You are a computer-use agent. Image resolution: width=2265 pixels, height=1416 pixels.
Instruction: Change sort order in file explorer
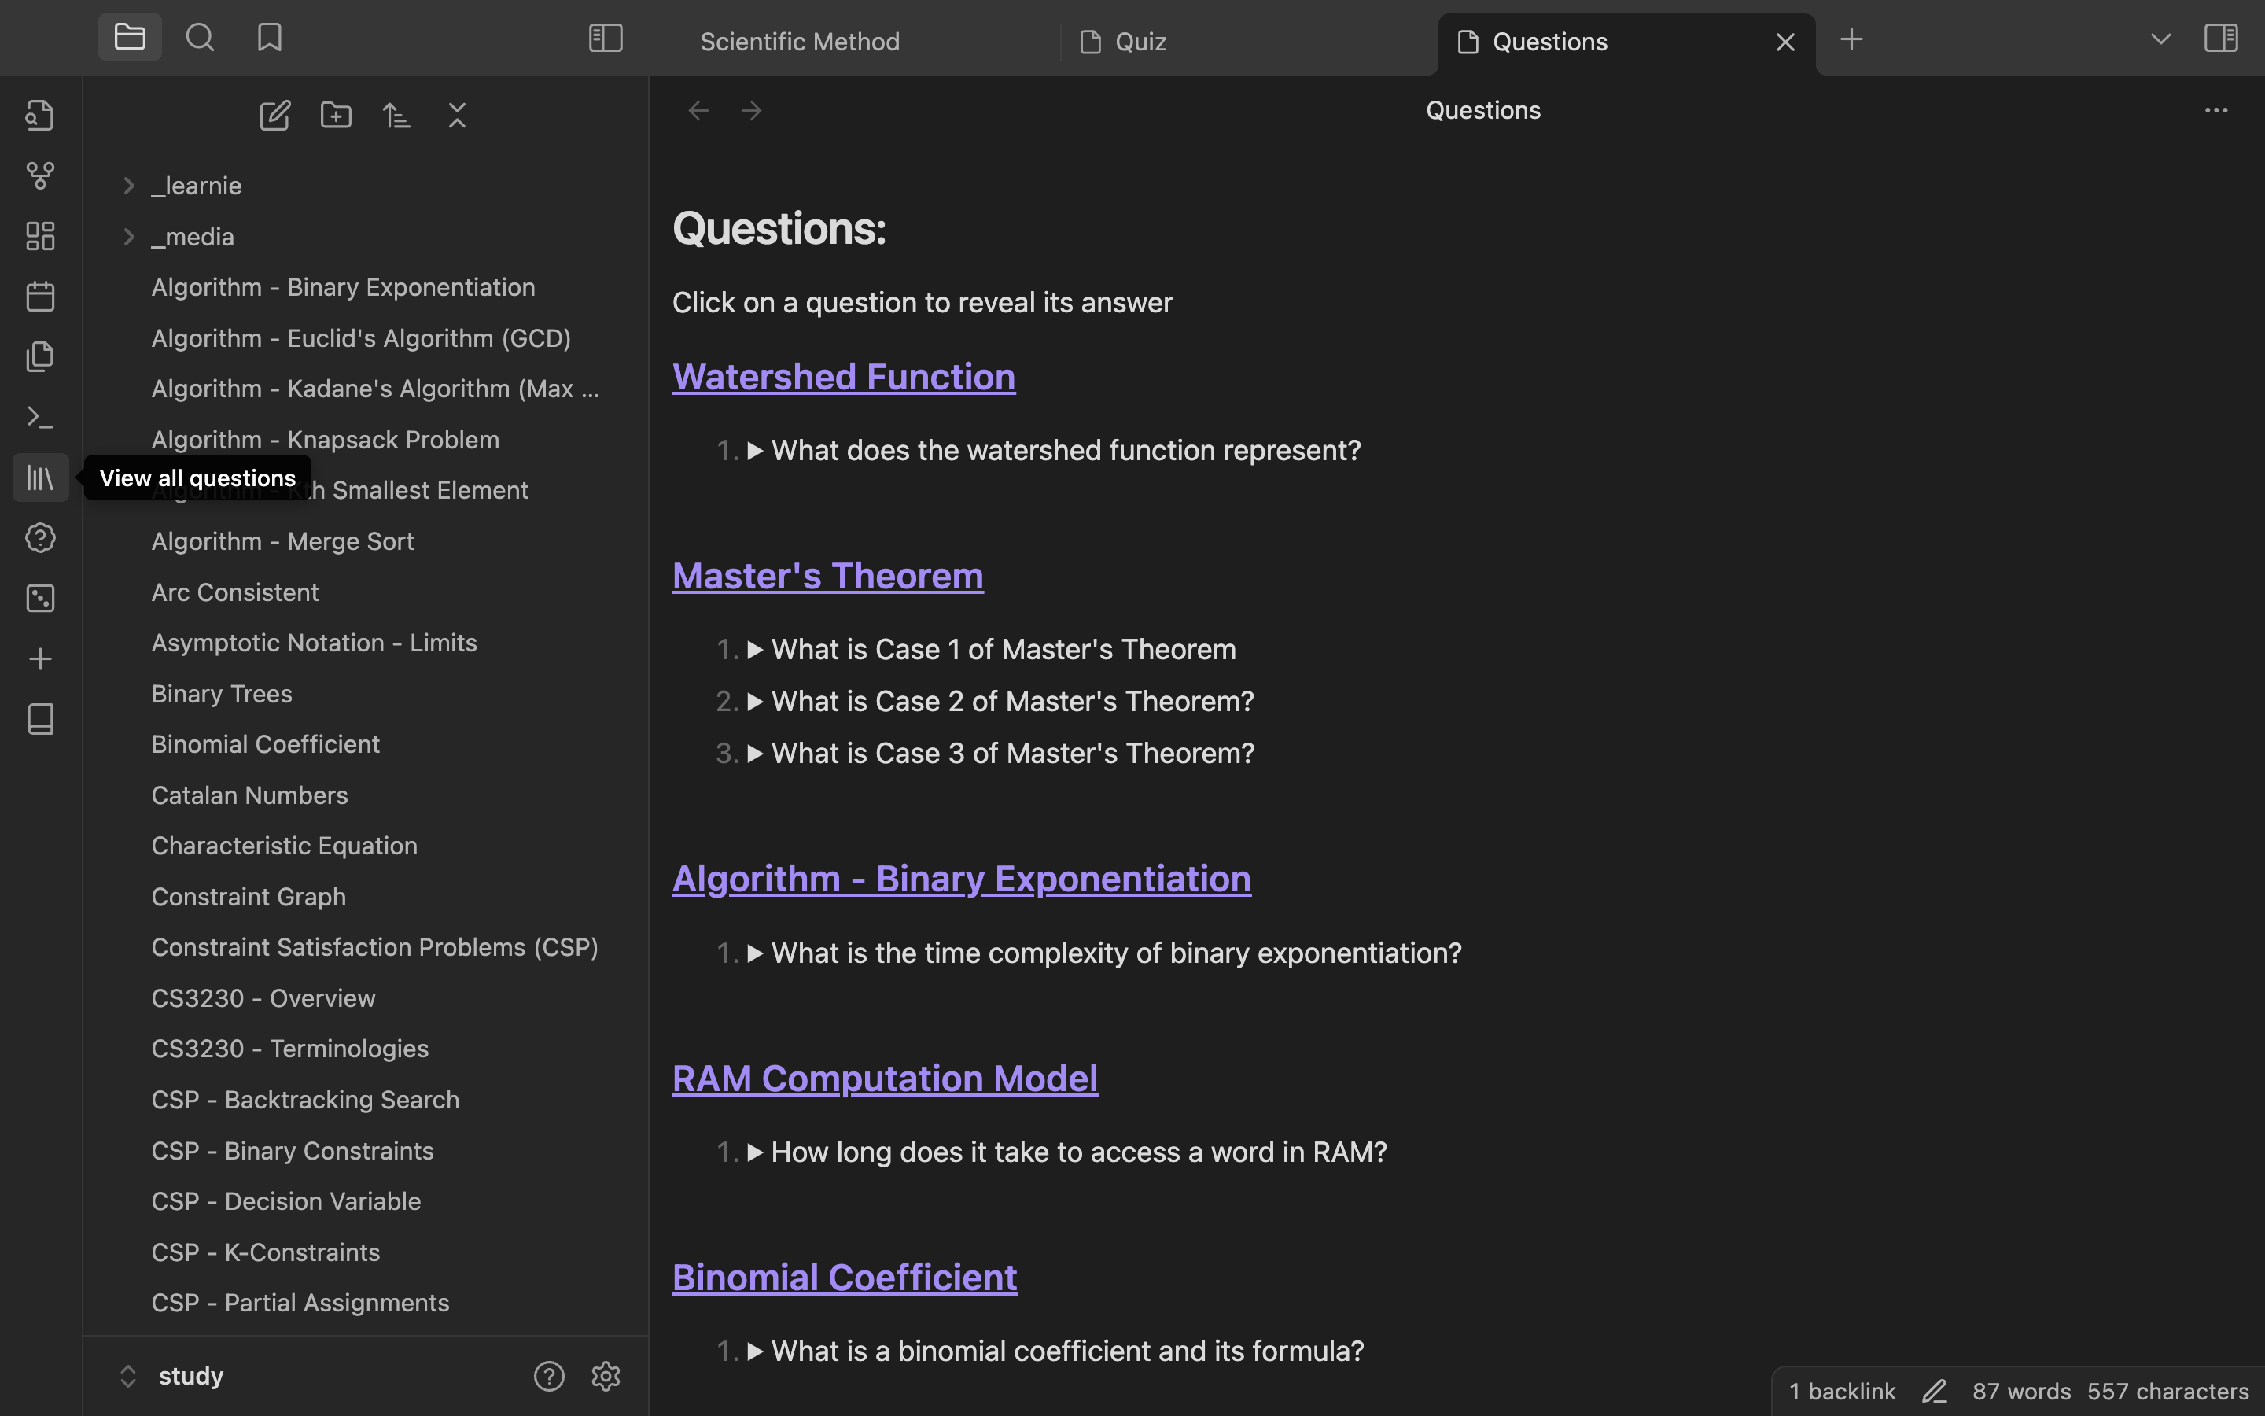[396, 115]
